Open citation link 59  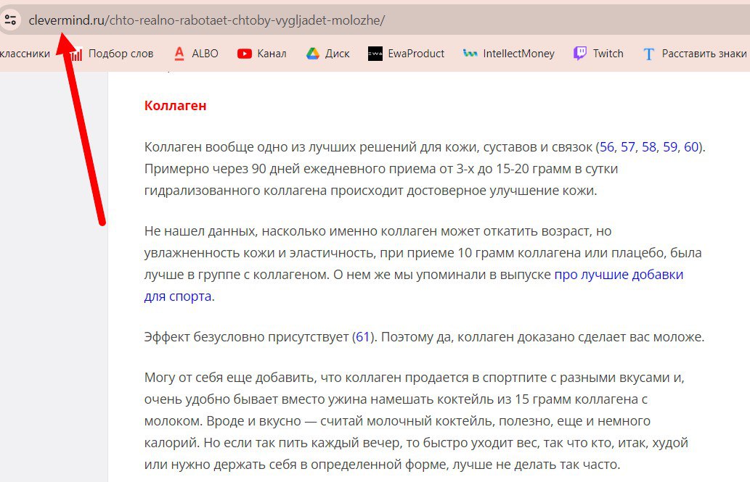[x=669, y=147]
